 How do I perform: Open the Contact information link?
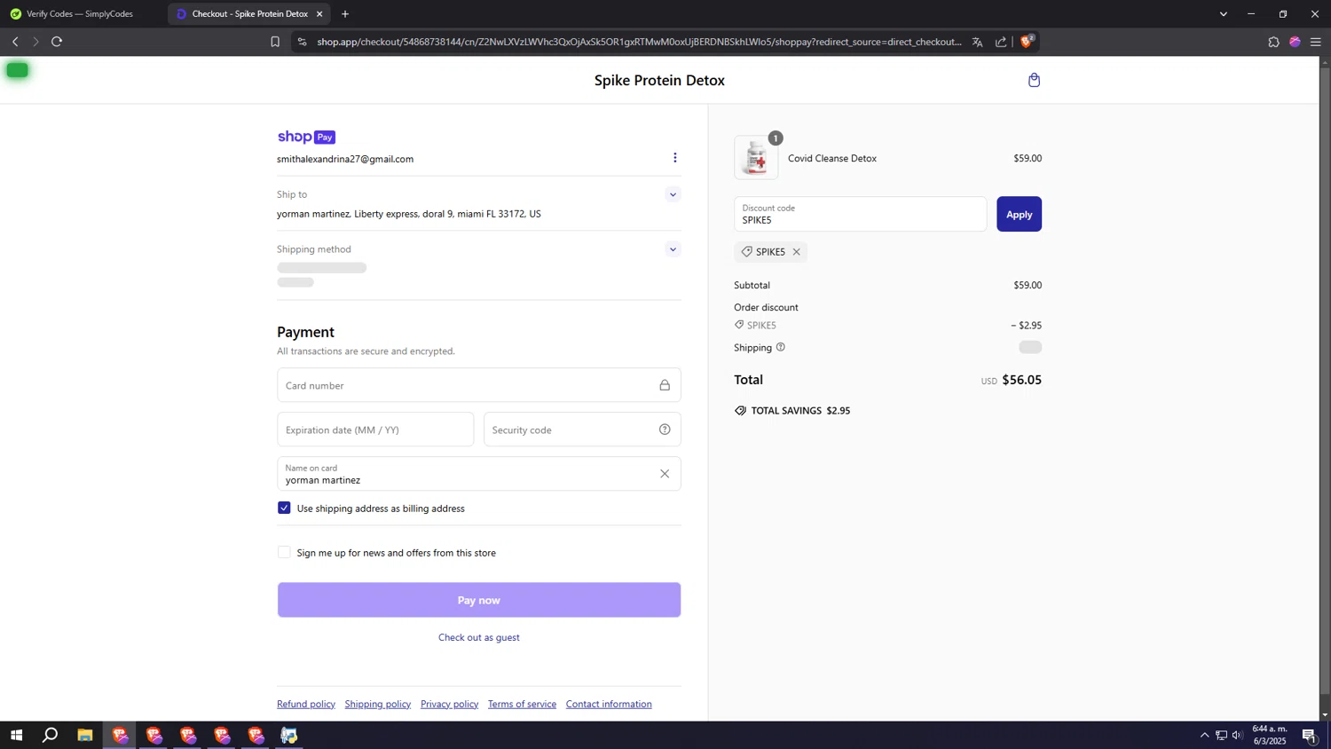[609, 704]
